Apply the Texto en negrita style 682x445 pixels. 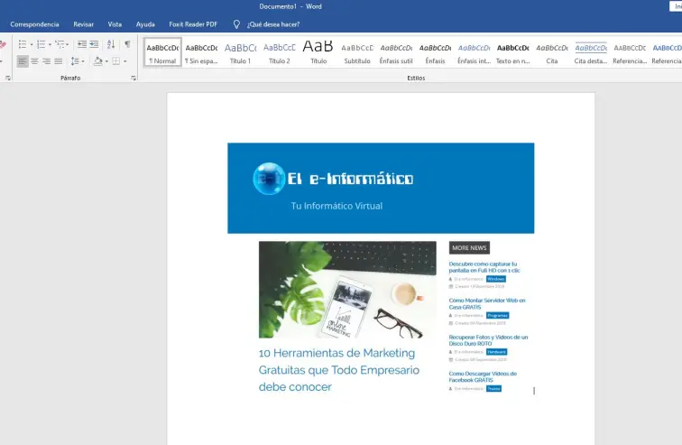[x=512, y=52]
